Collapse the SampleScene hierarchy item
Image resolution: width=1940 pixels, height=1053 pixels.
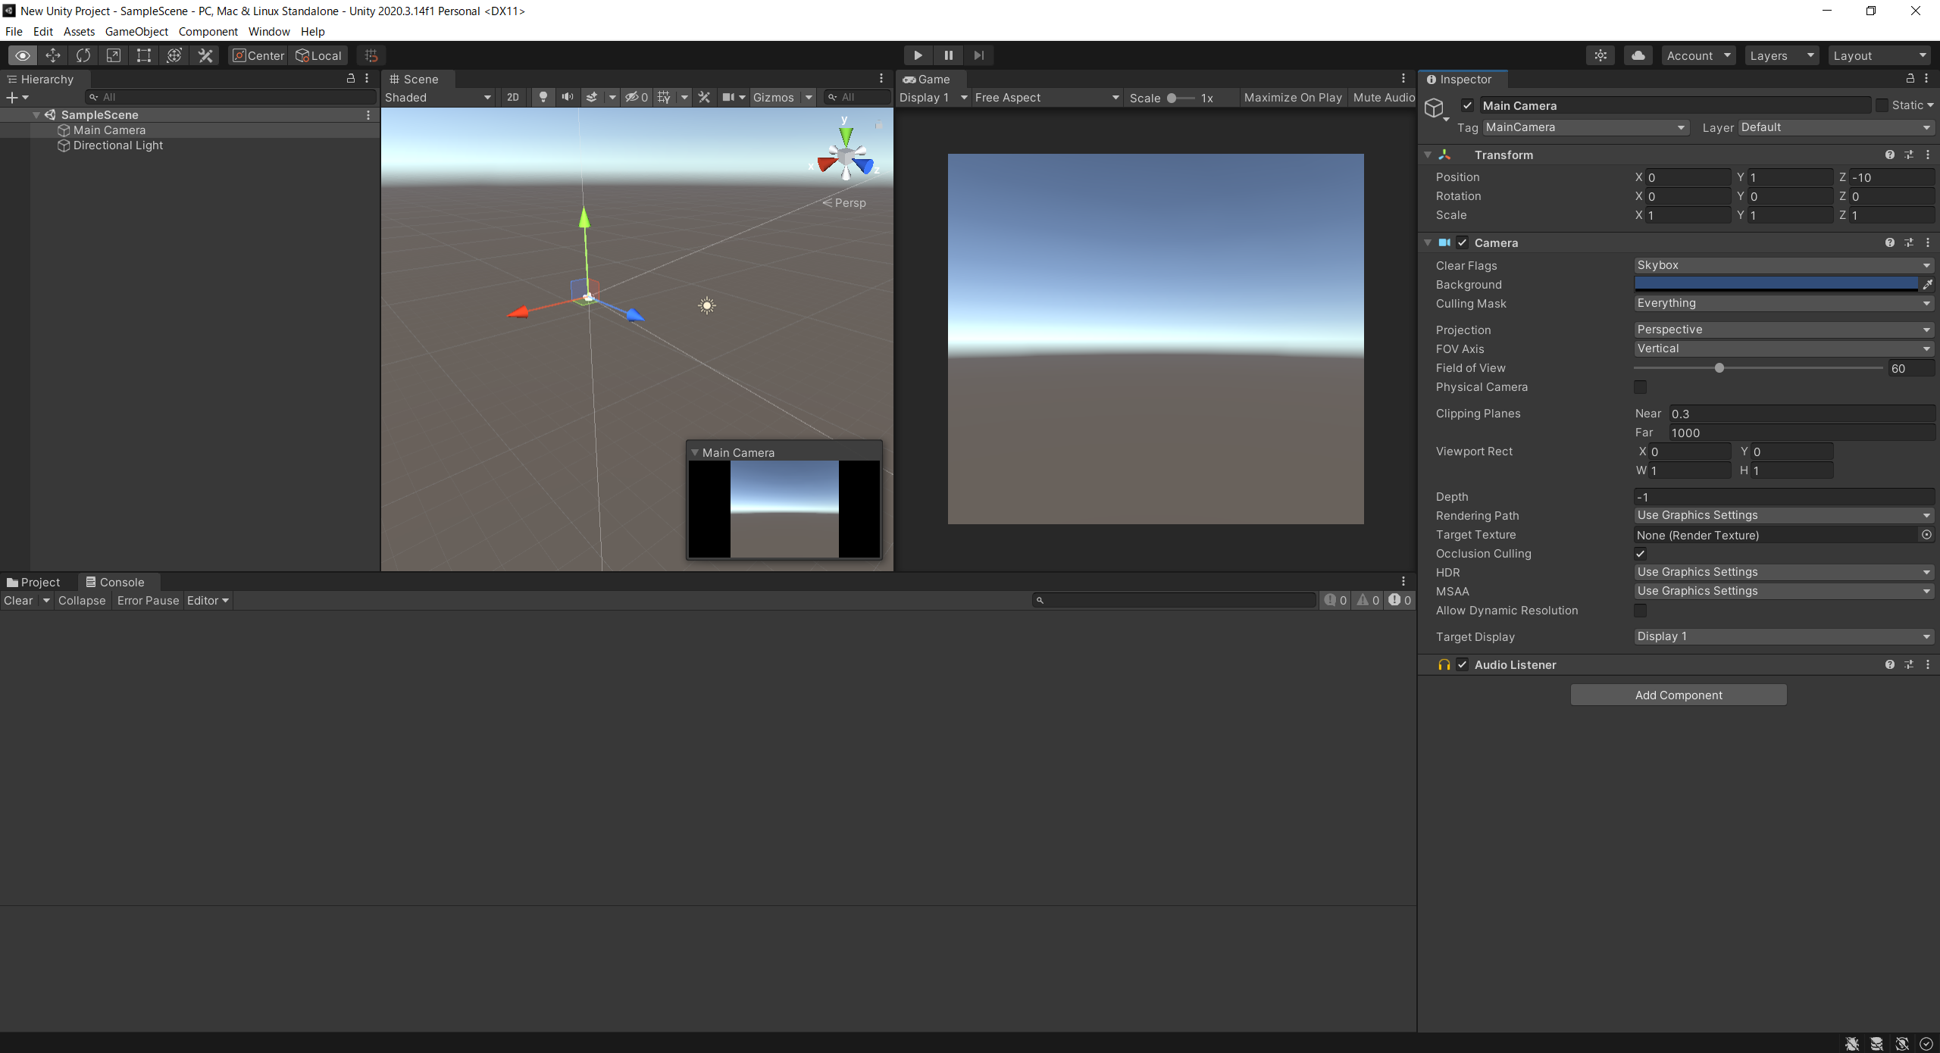click(36, 114)
